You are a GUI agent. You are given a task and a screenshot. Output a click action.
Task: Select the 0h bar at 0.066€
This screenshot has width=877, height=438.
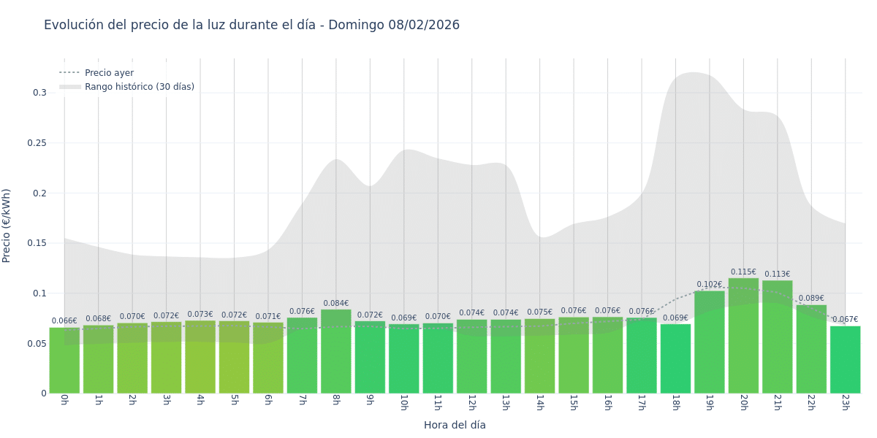pyautogui.click(x=64, y=361)
